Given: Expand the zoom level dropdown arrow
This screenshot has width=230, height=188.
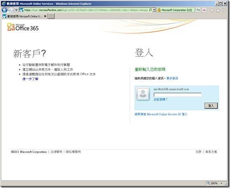Looking at the screenshot, I should pos(221,183).
